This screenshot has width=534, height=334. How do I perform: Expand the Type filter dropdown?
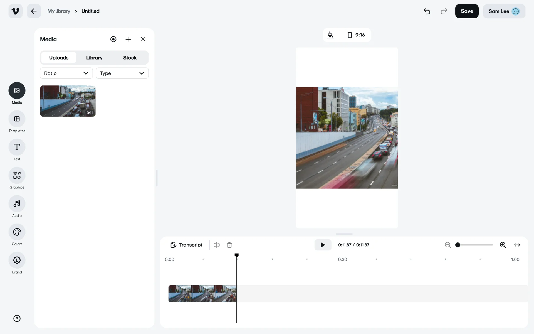tap(122, 73)
